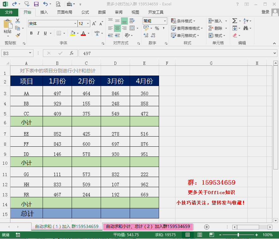Viewport: 279px width, 239px height.
Task: Open the Name Box dropdown arrow
Action: (30, 53)
